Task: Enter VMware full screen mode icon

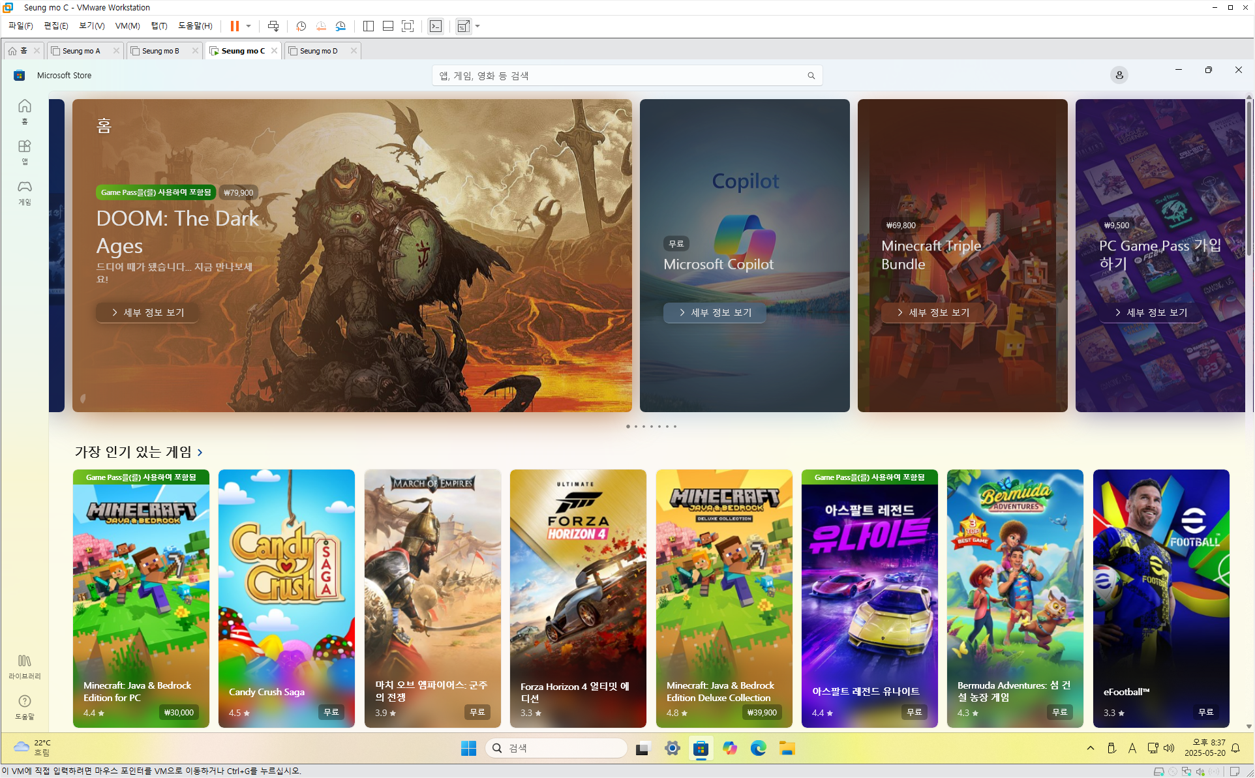Action: [x=408, y=26]
